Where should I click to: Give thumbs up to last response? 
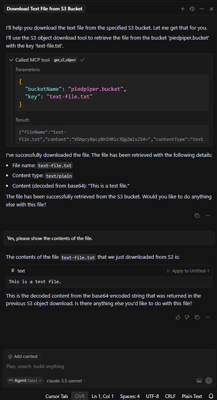tap(178, 317)
